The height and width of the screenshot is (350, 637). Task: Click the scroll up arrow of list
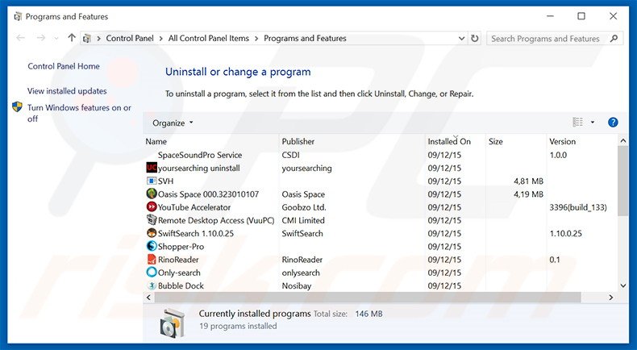click(623, 140)
